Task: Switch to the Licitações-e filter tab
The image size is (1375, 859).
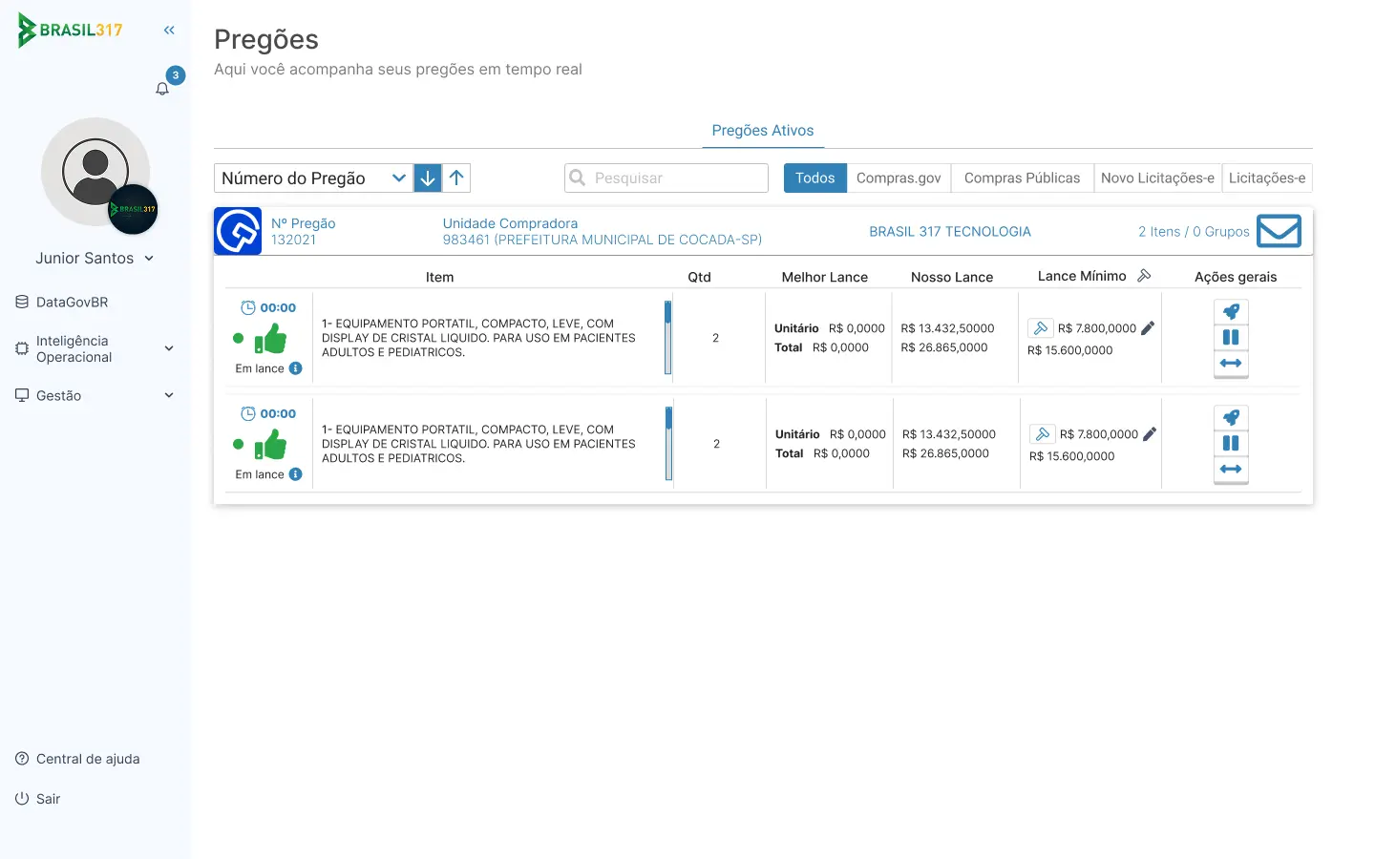Action: [x=1266, y=178]
